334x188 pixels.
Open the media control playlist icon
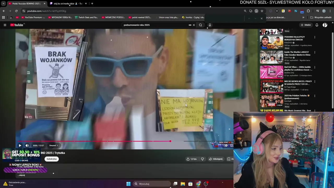point(318,11)
